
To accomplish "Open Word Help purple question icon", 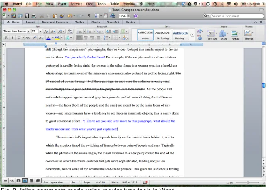I will pyautogui.click(x=135, y=16).
